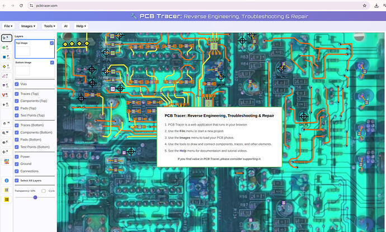This screenshot has height=232, width=386.
Task: Click the solid yellow list icon
Action: click(7, 199)
